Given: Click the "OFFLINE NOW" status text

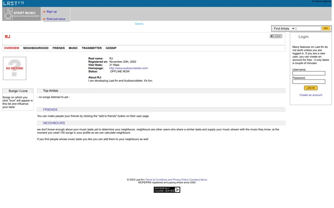Looking at the screenshot, I should (120, 71).
